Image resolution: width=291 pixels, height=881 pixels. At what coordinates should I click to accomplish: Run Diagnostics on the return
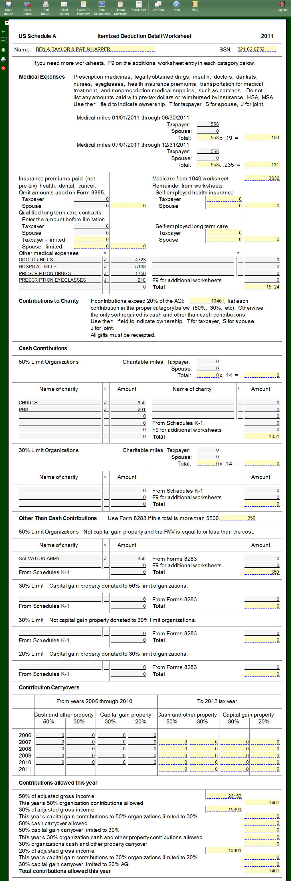click(102, 7)
